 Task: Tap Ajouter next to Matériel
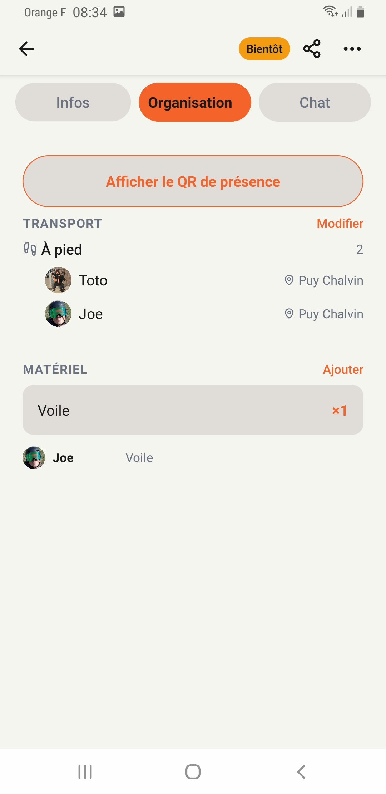click(x=343, y=369)
